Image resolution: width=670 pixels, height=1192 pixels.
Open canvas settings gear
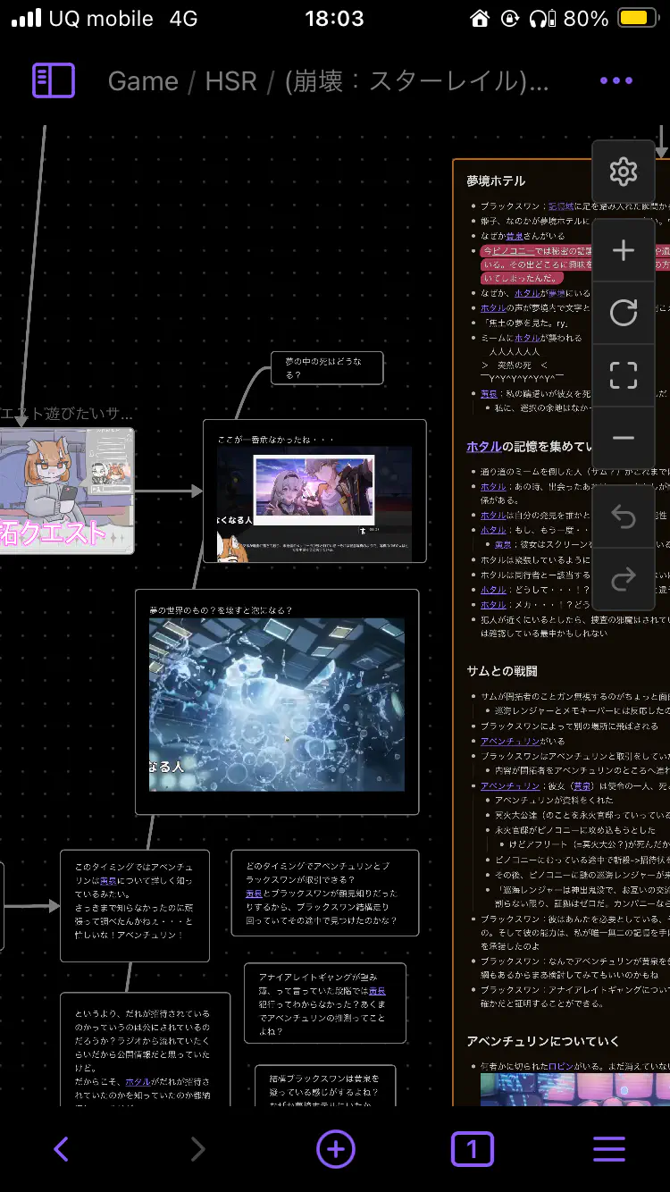tap(623, 172)
